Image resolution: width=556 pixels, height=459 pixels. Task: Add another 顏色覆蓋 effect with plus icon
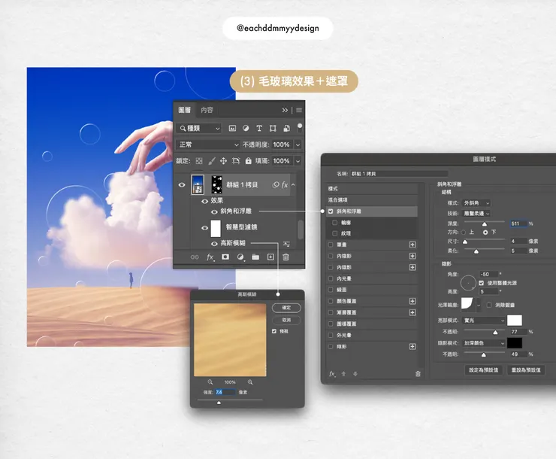point(412,301)
